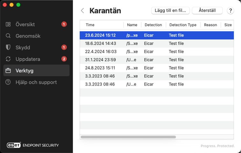This screenshot has width=241, height=153.
Task: Open help with the question mark button
Action: [x=230, y=11]
